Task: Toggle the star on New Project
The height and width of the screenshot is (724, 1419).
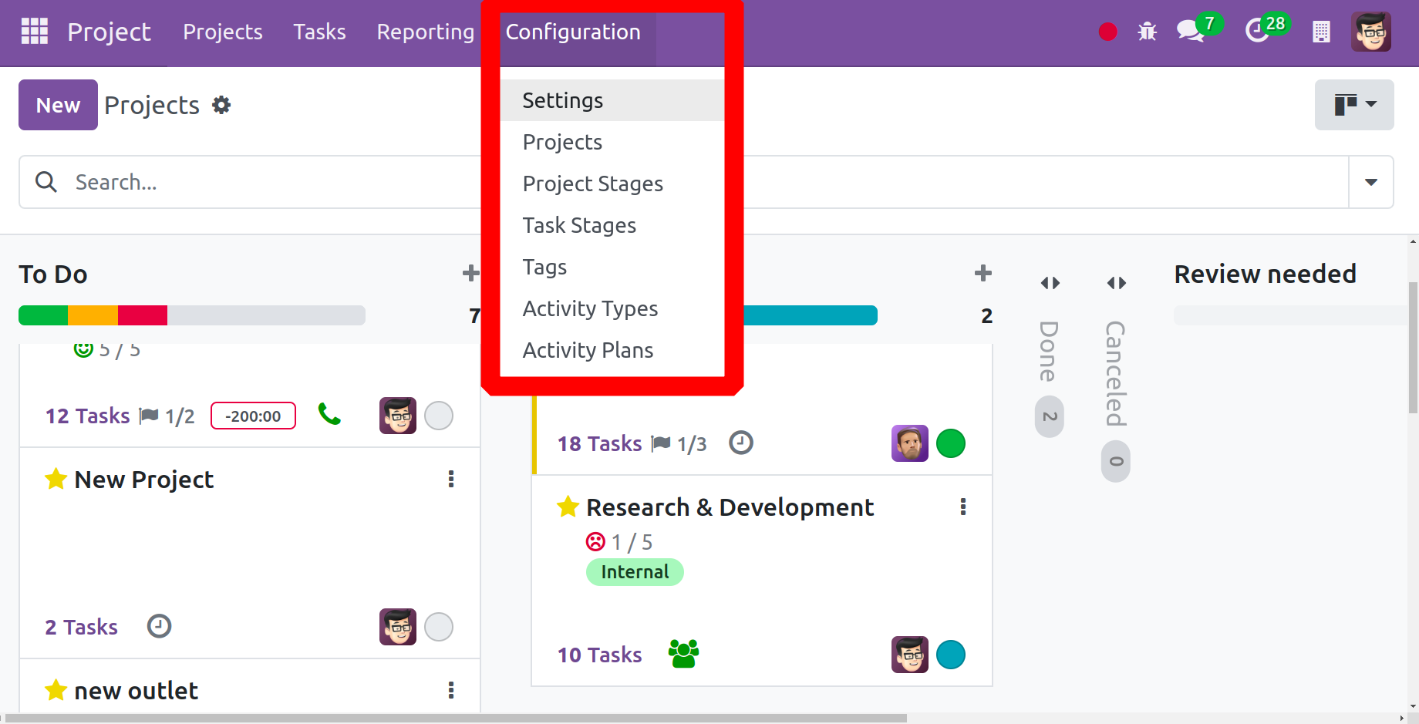Action: tap(56, 479)
